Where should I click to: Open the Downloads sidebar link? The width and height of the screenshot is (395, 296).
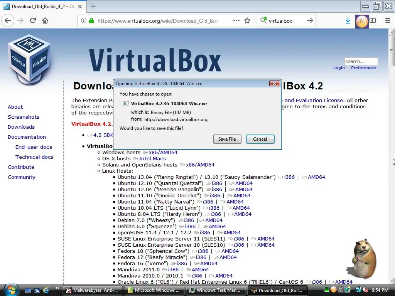(x=21, y=127)
